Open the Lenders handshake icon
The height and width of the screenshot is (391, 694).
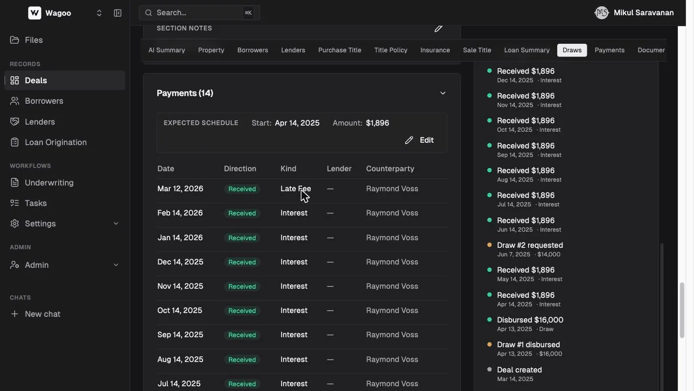point(15,122)
